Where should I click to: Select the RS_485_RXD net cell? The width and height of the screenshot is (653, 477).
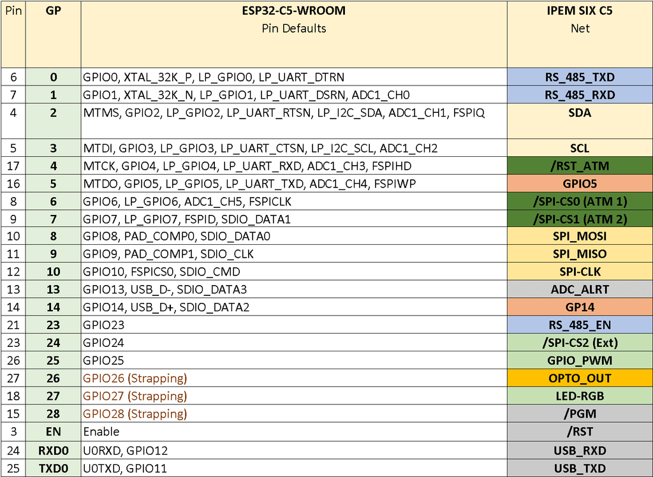(x=580, y=95)
